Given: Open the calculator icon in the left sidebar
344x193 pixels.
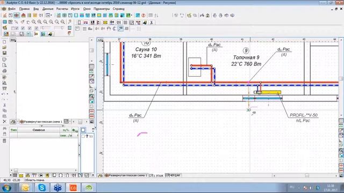Looking at the screenshot, I should 4,141.
